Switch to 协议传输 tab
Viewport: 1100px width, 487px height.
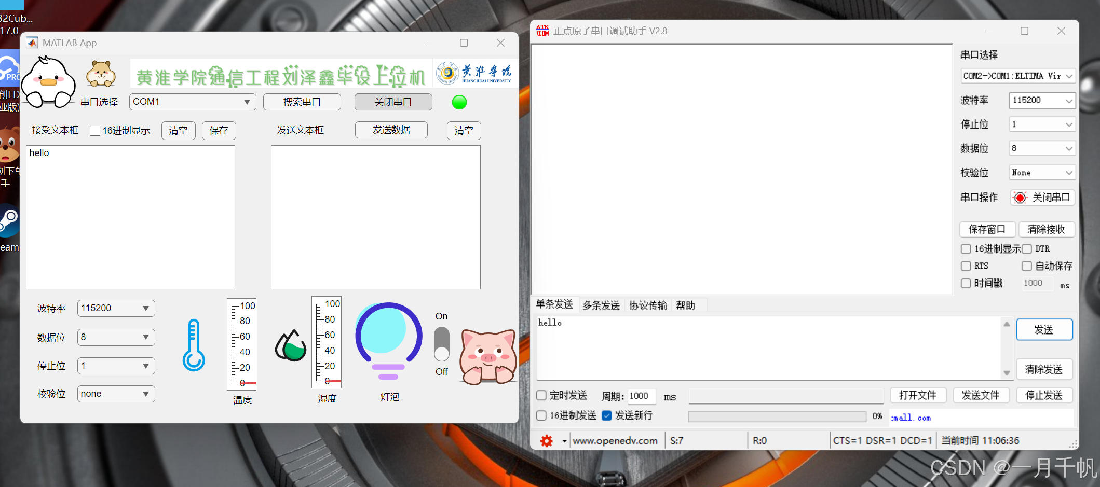pyautogui.click(x=648, y=305)
